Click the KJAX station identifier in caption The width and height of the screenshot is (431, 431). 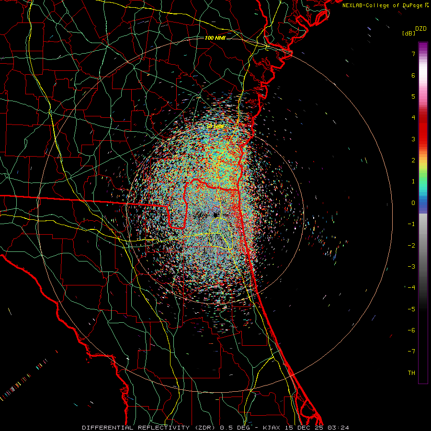pos(272,428)
